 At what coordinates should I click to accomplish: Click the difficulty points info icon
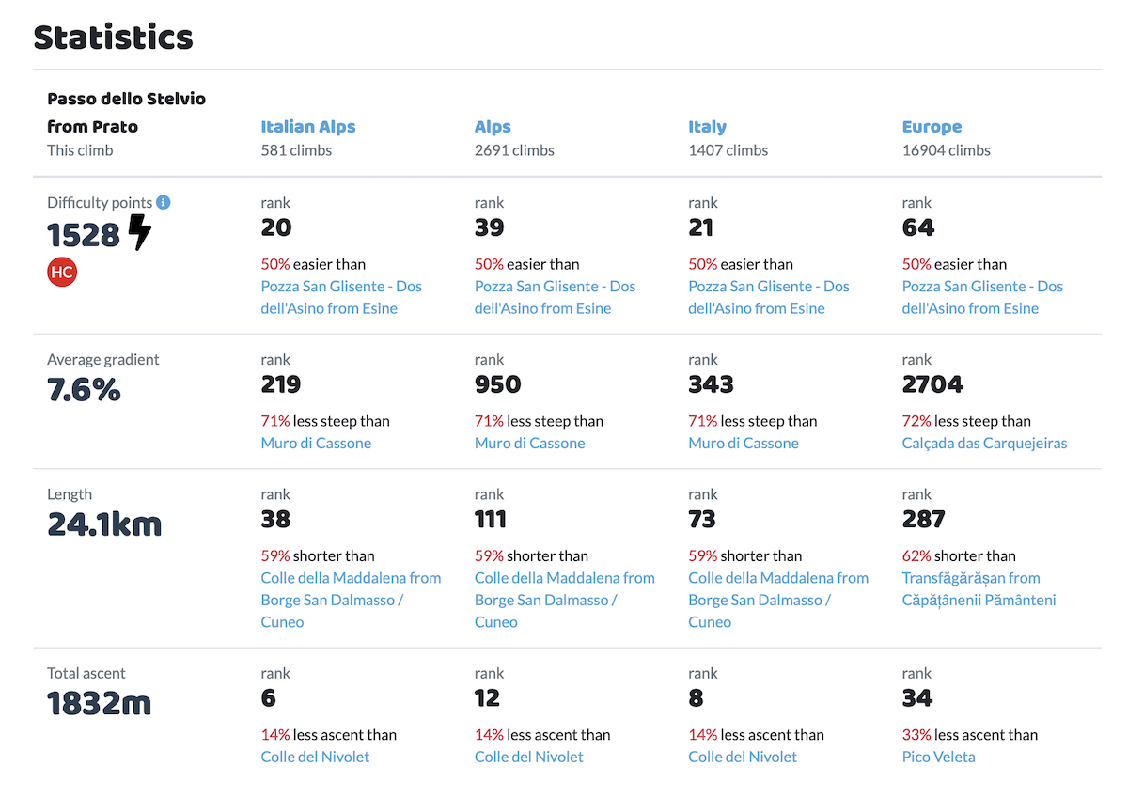[164, 202]
